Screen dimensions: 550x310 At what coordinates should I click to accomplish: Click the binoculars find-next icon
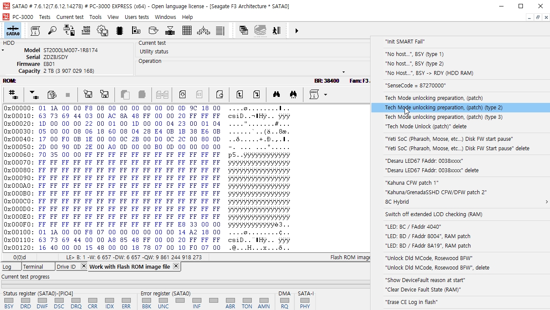click(x=294, y=95)
